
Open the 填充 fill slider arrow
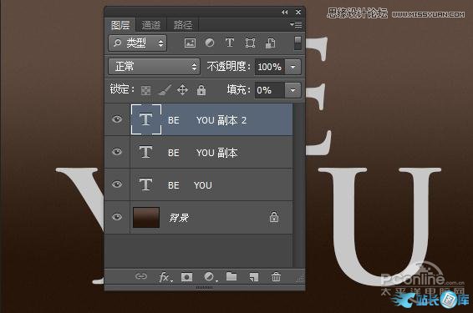(293, 90)
